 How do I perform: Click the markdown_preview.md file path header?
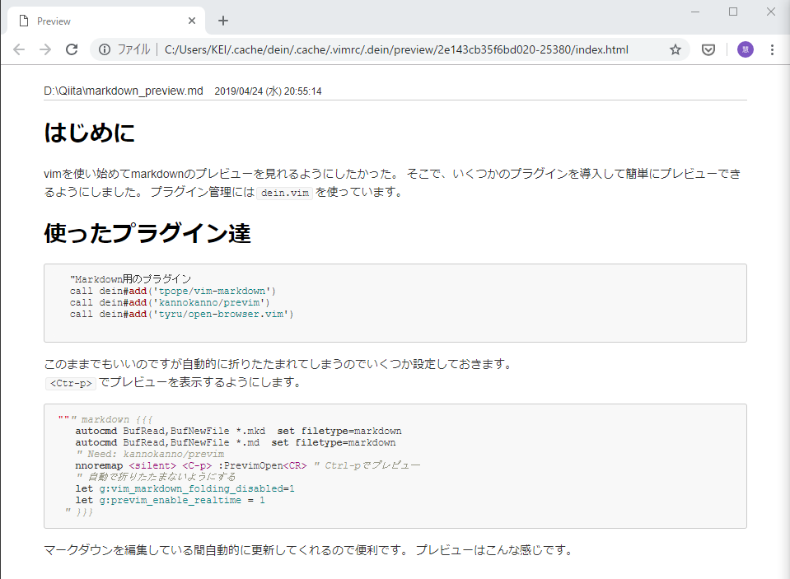coord(124,91)
